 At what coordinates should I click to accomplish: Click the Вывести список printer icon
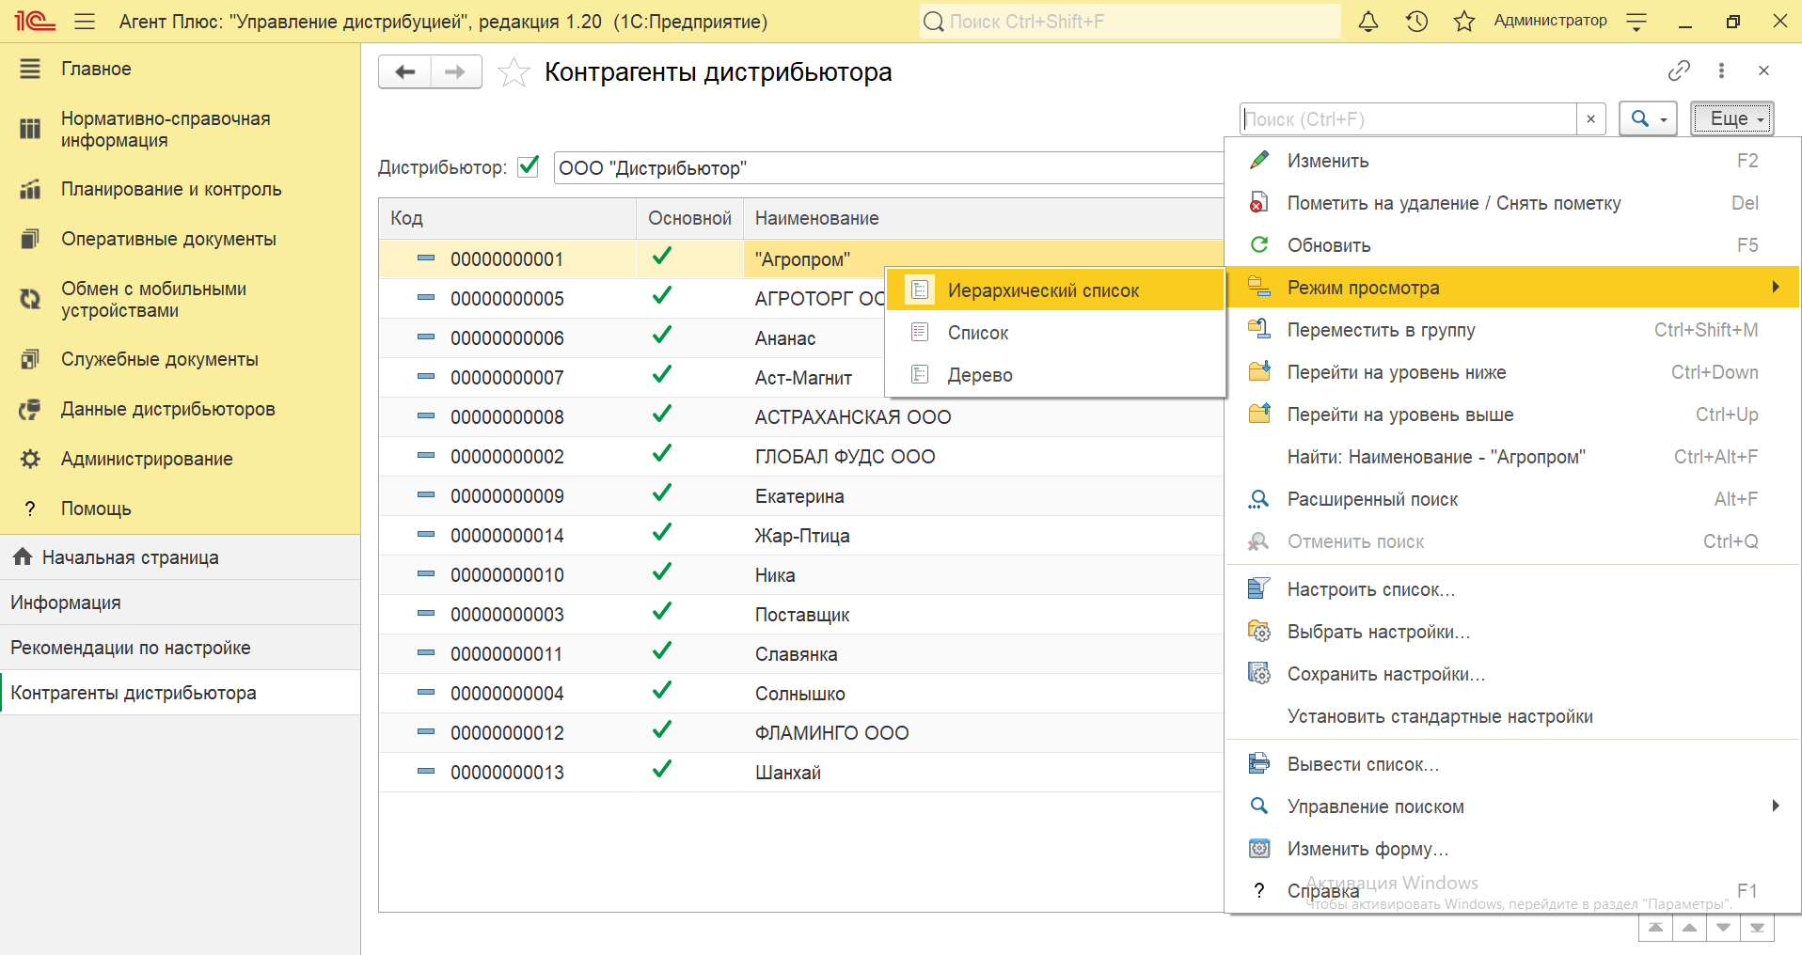click(x=1258, y=764)
